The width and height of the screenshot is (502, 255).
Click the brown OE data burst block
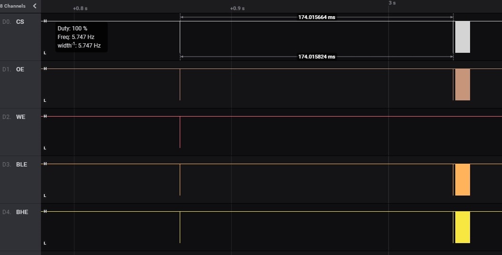coord(462,85)
